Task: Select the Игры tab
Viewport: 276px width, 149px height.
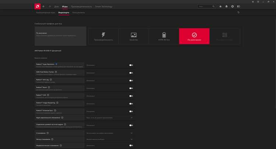Action: [x=65, y=7]
